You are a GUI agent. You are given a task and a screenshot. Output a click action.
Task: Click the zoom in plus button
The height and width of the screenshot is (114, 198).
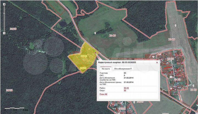click(4, 4)
